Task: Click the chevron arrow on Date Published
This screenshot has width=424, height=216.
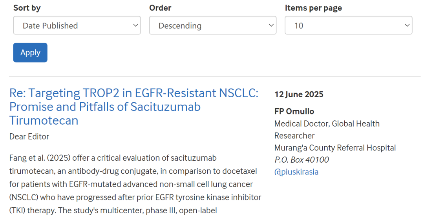Action: click(135, 25)
